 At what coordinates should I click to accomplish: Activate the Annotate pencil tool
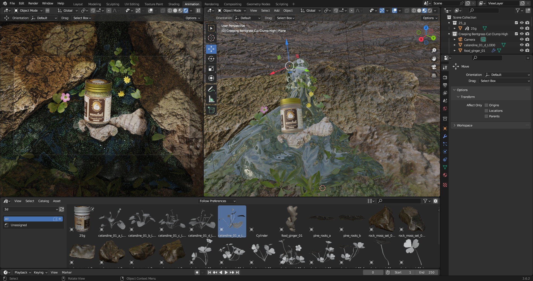tap(211, 89)
